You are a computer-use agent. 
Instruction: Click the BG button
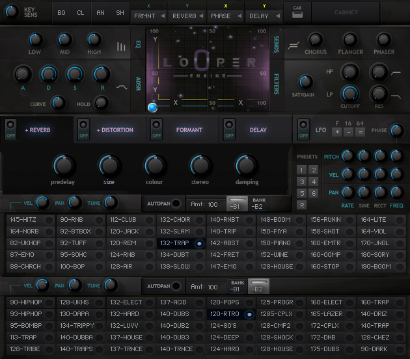[61, 13]
